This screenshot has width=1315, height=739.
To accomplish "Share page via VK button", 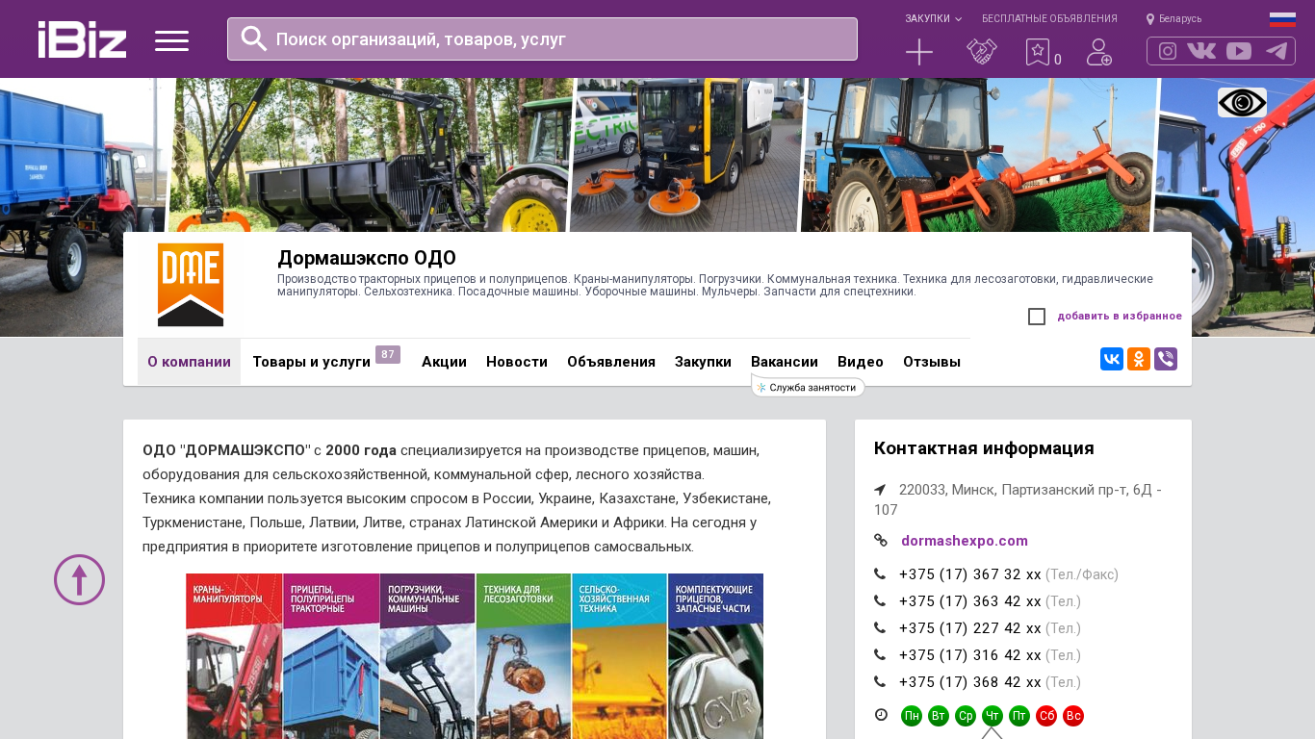I will pos(1112,359).
